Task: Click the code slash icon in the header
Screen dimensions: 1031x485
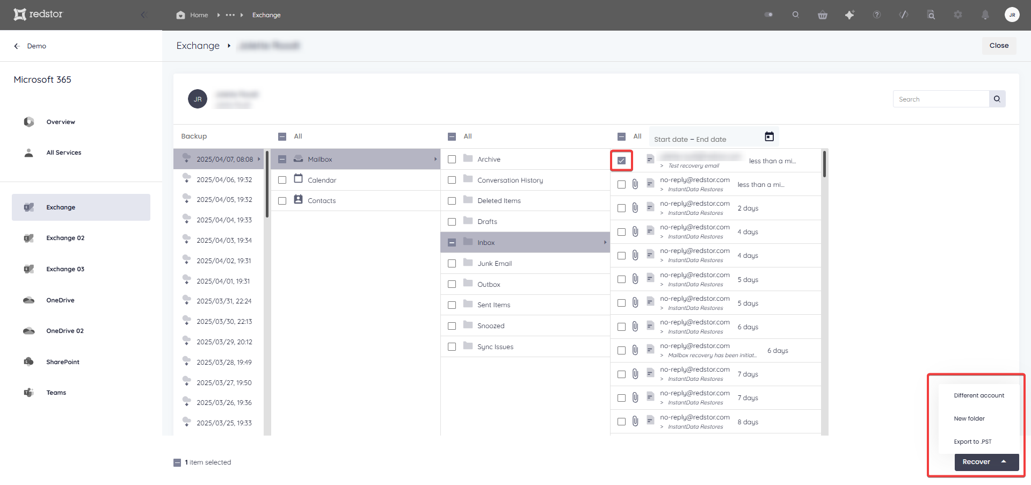Action: [x=904, y=15]
